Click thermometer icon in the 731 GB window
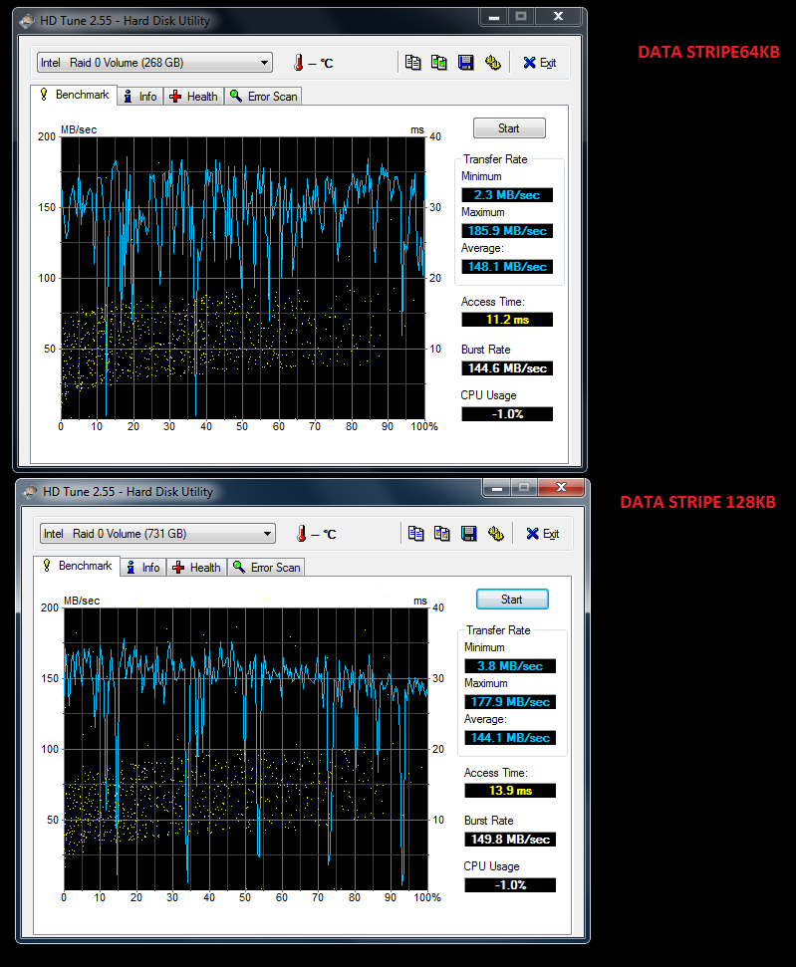 [x=301, y=534]
